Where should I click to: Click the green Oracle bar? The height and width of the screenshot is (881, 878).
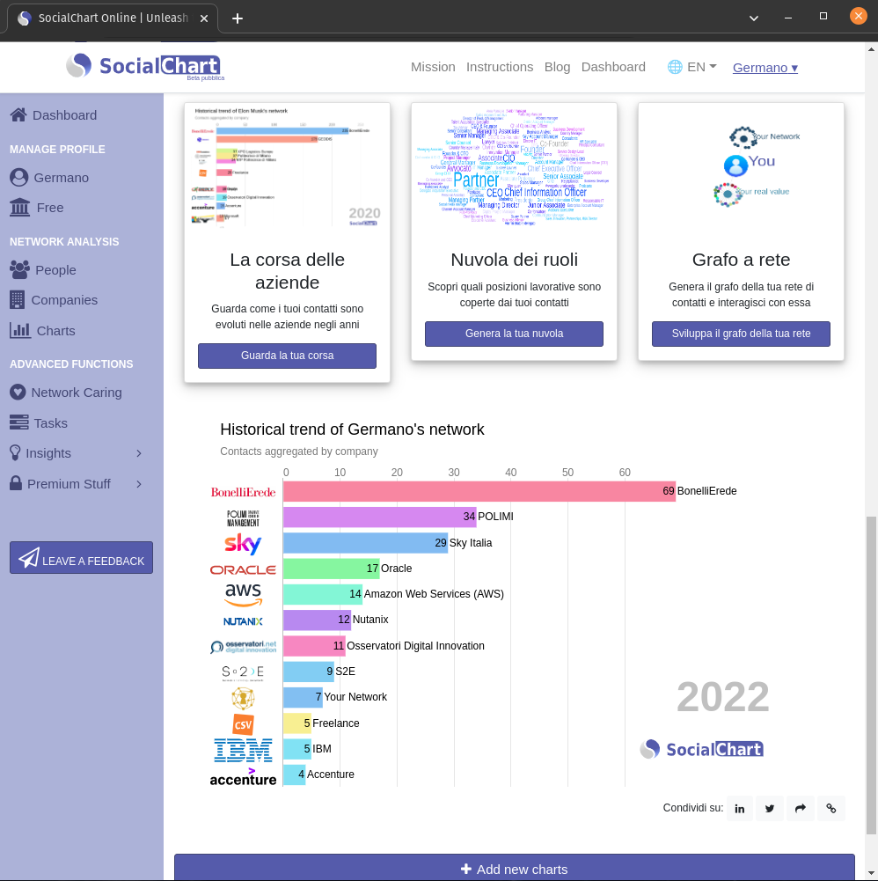[x=332, y=569]
